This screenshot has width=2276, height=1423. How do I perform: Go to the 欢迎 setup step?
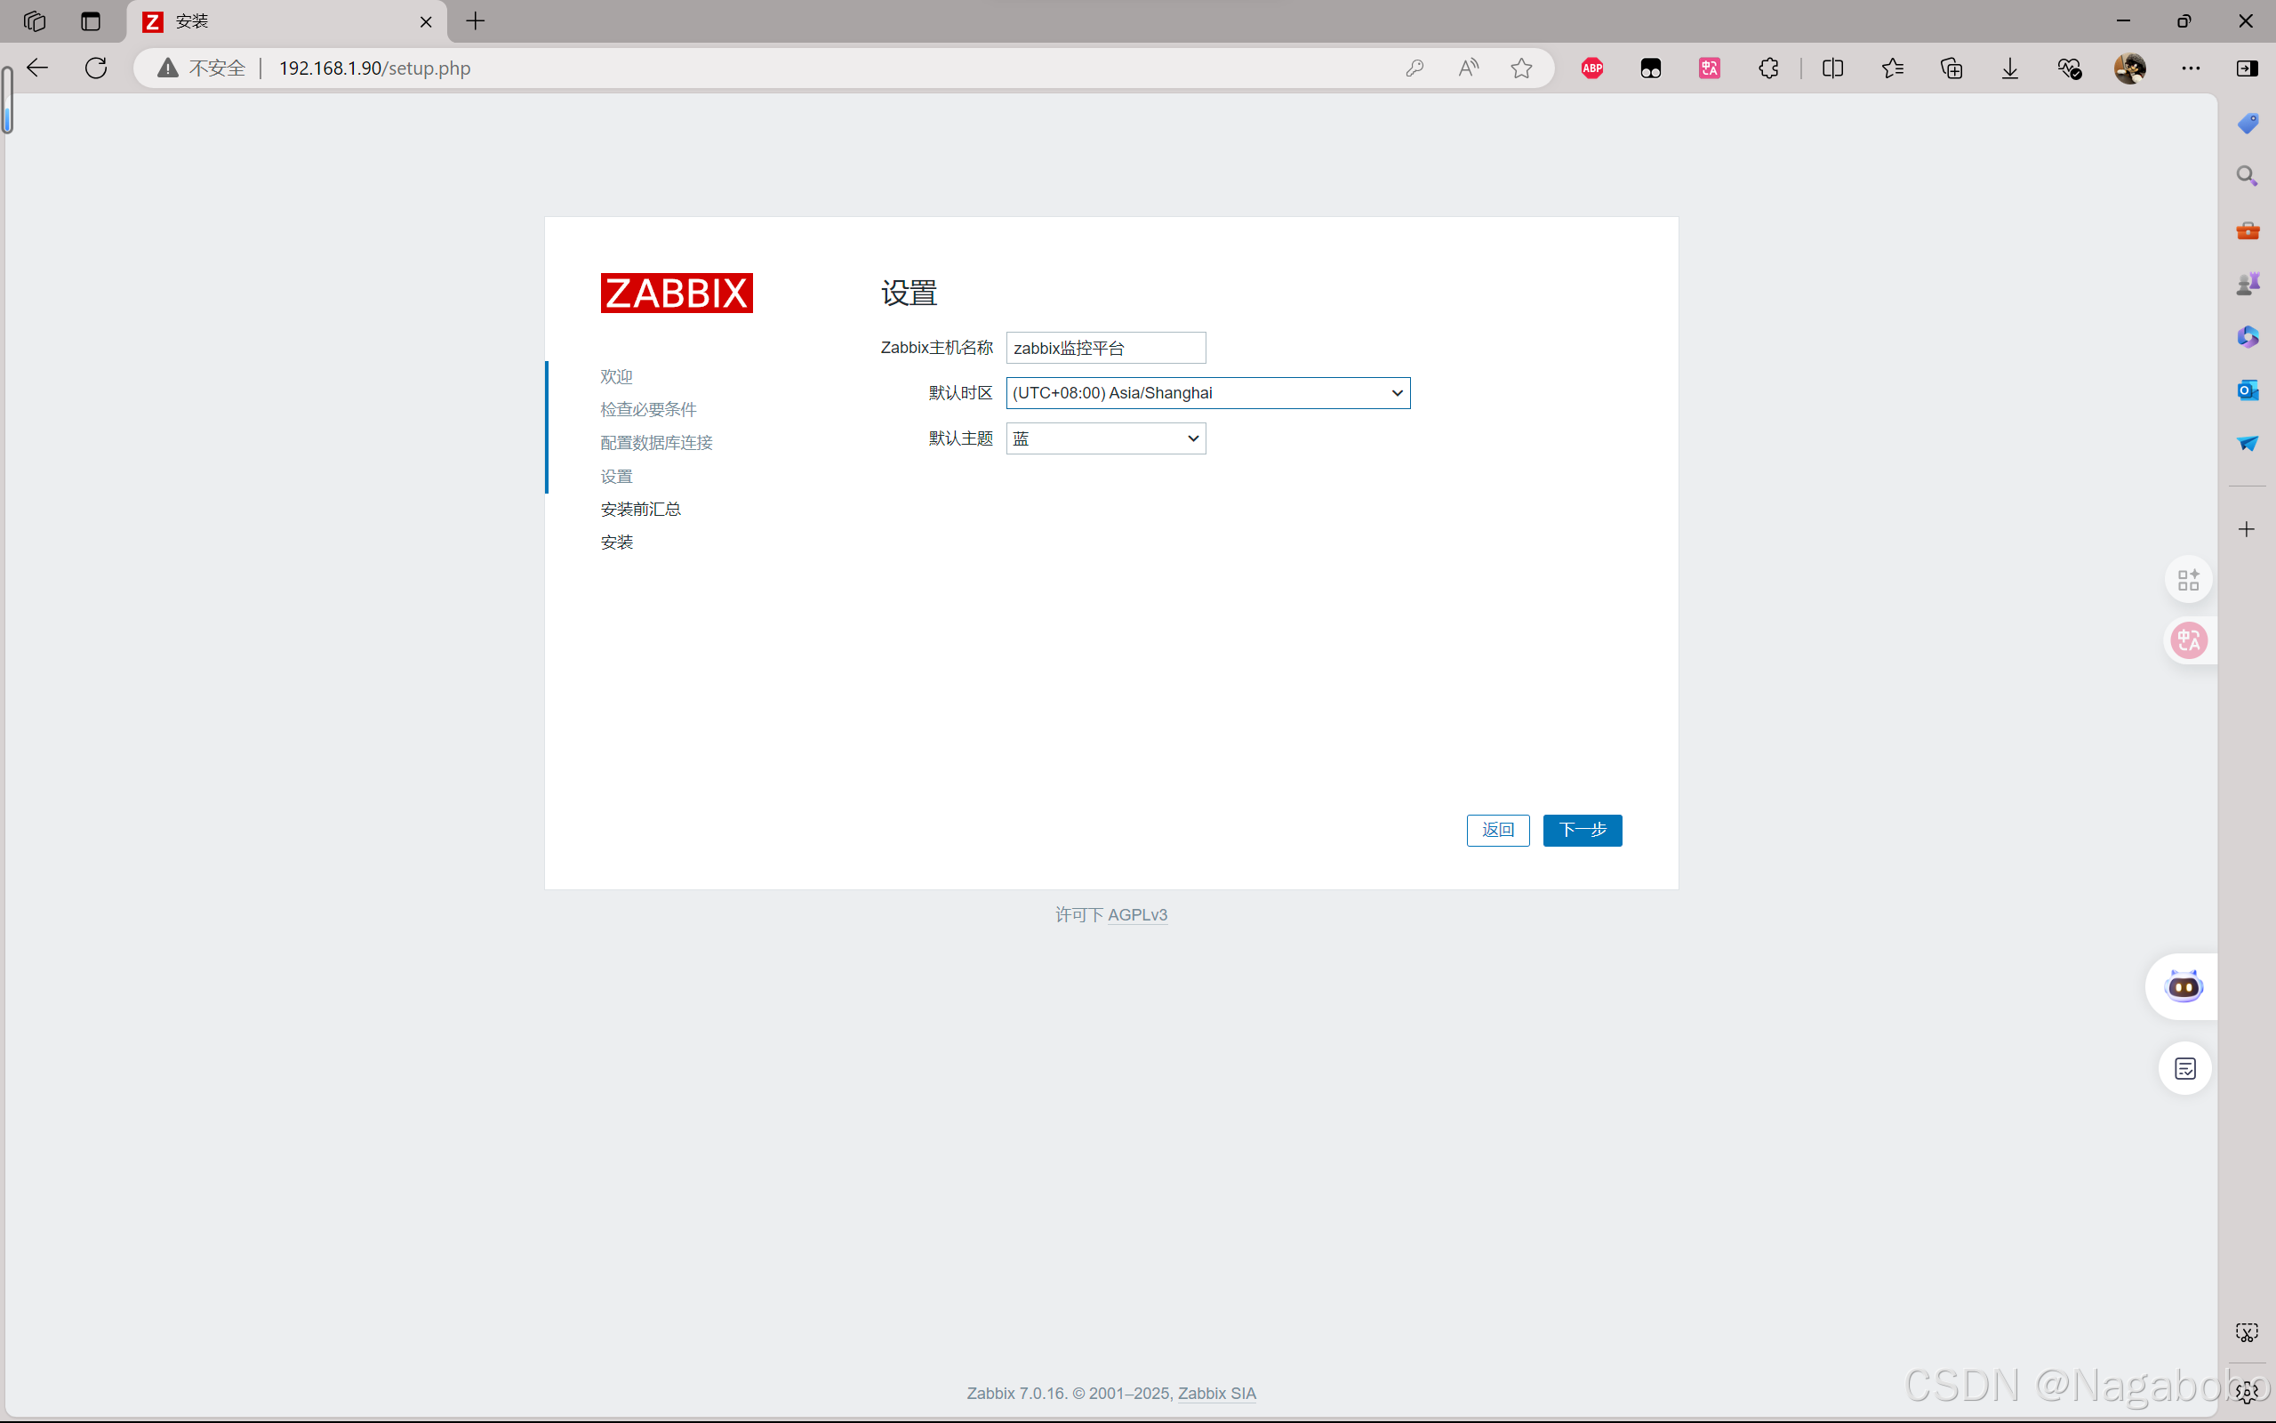(616, 376)
